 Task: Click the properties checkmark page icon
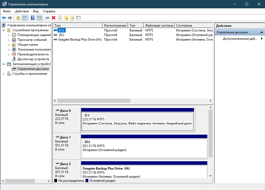(x=60, y=18)
